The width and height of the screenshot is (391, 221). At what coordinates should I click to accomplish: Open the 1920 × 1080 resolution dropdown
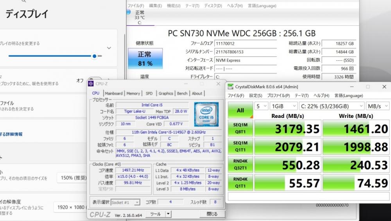coord(70,207)
